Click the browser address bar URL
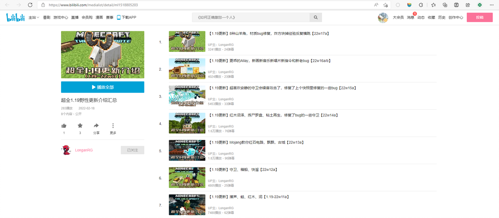This screenshot has width=499, height=218. pos(94,5)
